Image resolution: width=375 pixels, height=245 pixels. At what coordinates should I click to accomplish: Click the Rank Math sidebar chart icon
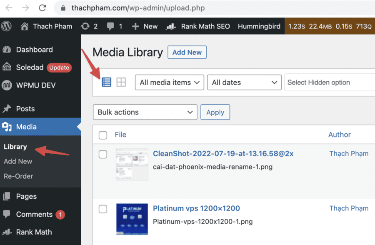click(x=7, y=232)
